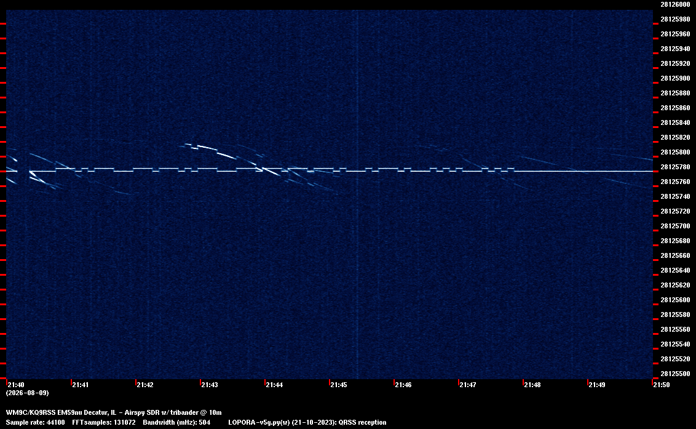
Task: Click the FFTsamples: 131072 text
Action: point(104,422)
